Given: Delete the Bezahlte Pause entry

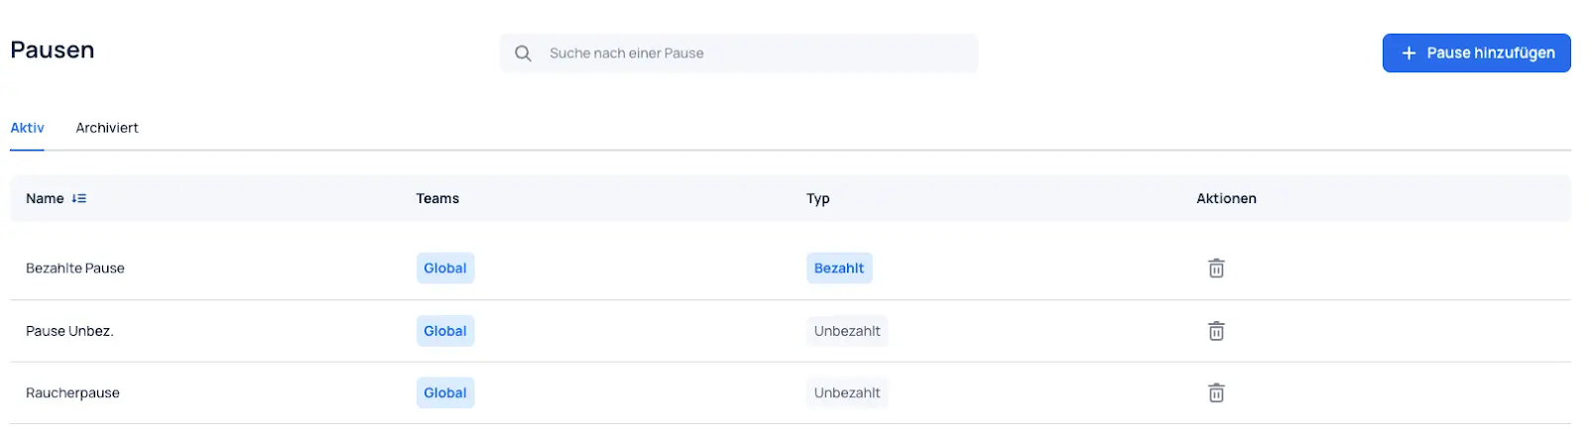Looking at the screenshot, I should [1216, 269].
